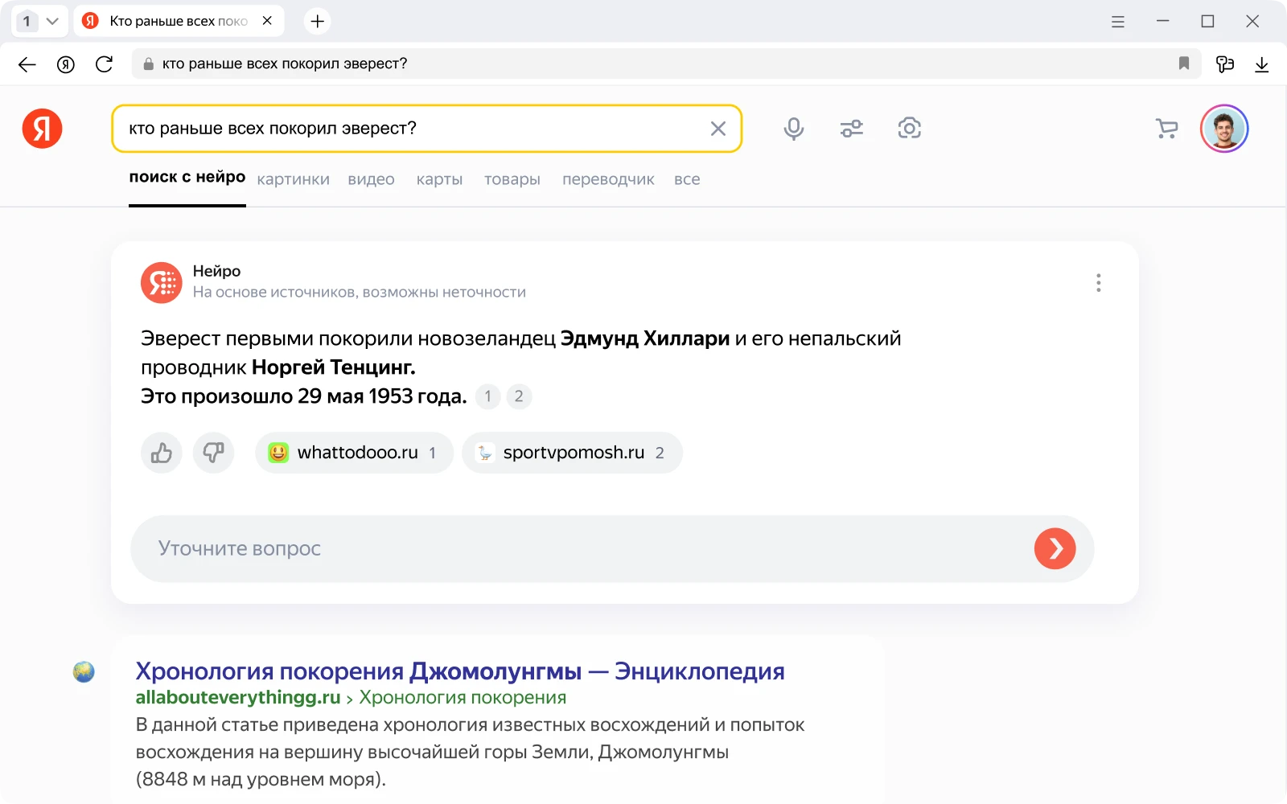The image size is (1287, 804).
Task: Open the feedback/chat icon in browser toolbar
Action: tap(1225, 64)
